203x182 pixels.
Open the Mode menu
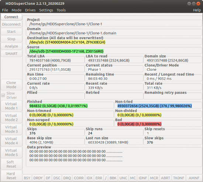[x=17, y=10]
